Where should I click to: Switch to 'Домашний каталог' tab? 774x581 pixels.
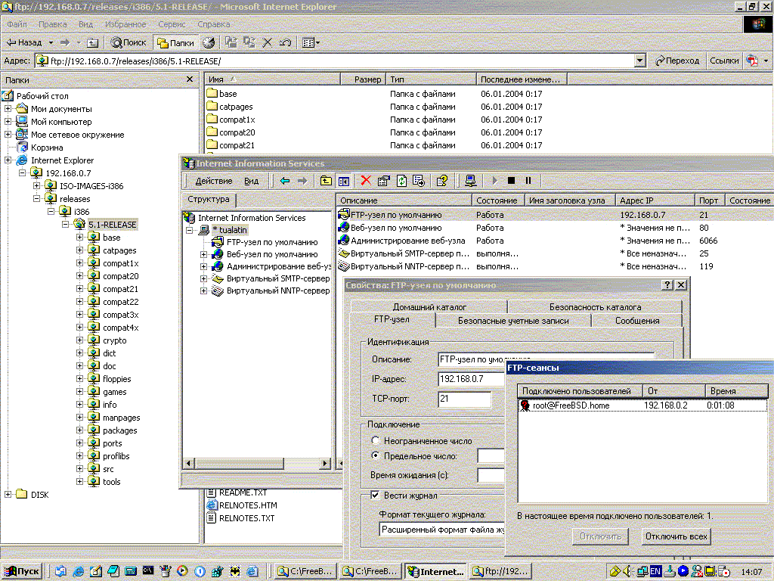[x=429, y=306]
